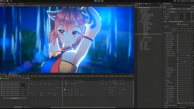
Task: Click the Edit Bounds icon button
Action: click(x=179, y=24)
